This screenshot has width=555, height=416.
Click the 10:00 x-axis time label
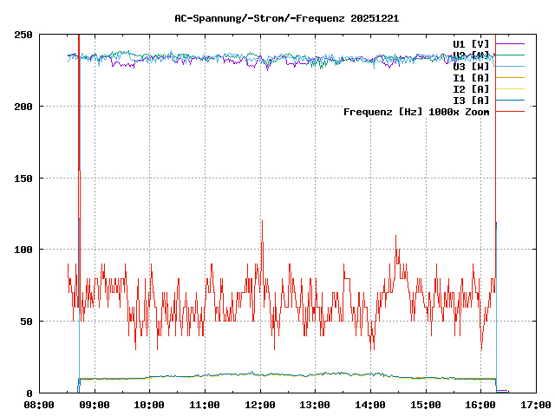[149, 404]
